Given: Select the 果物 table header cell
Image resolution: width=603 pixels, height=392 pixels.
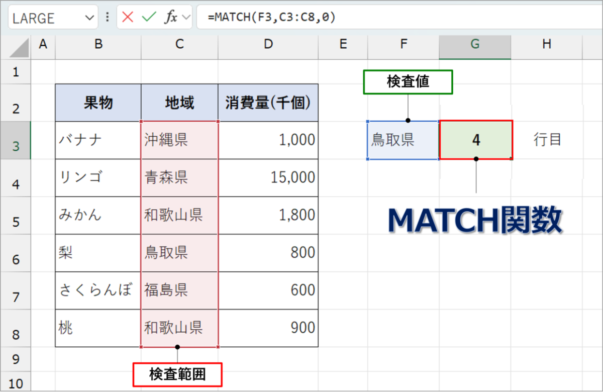Looking at the screenshot, I should [97, 103].
